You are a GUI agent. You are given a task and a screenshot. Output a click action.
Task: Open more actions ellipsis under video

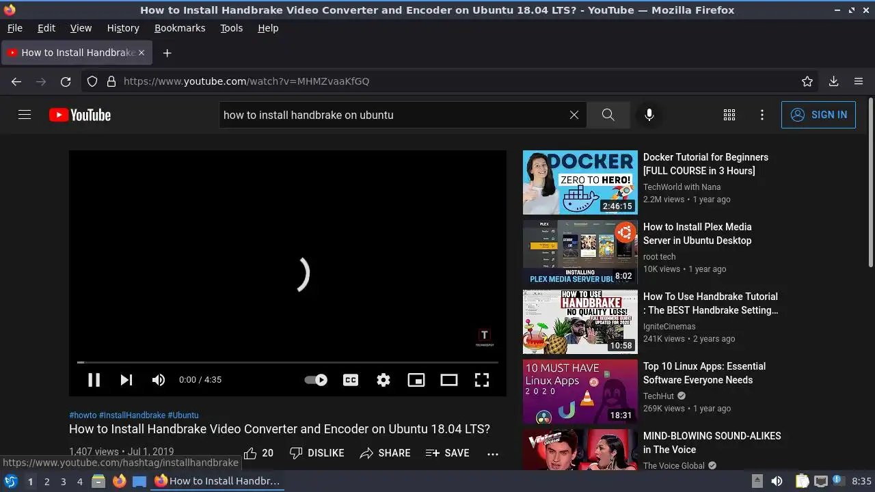point(493,453)
